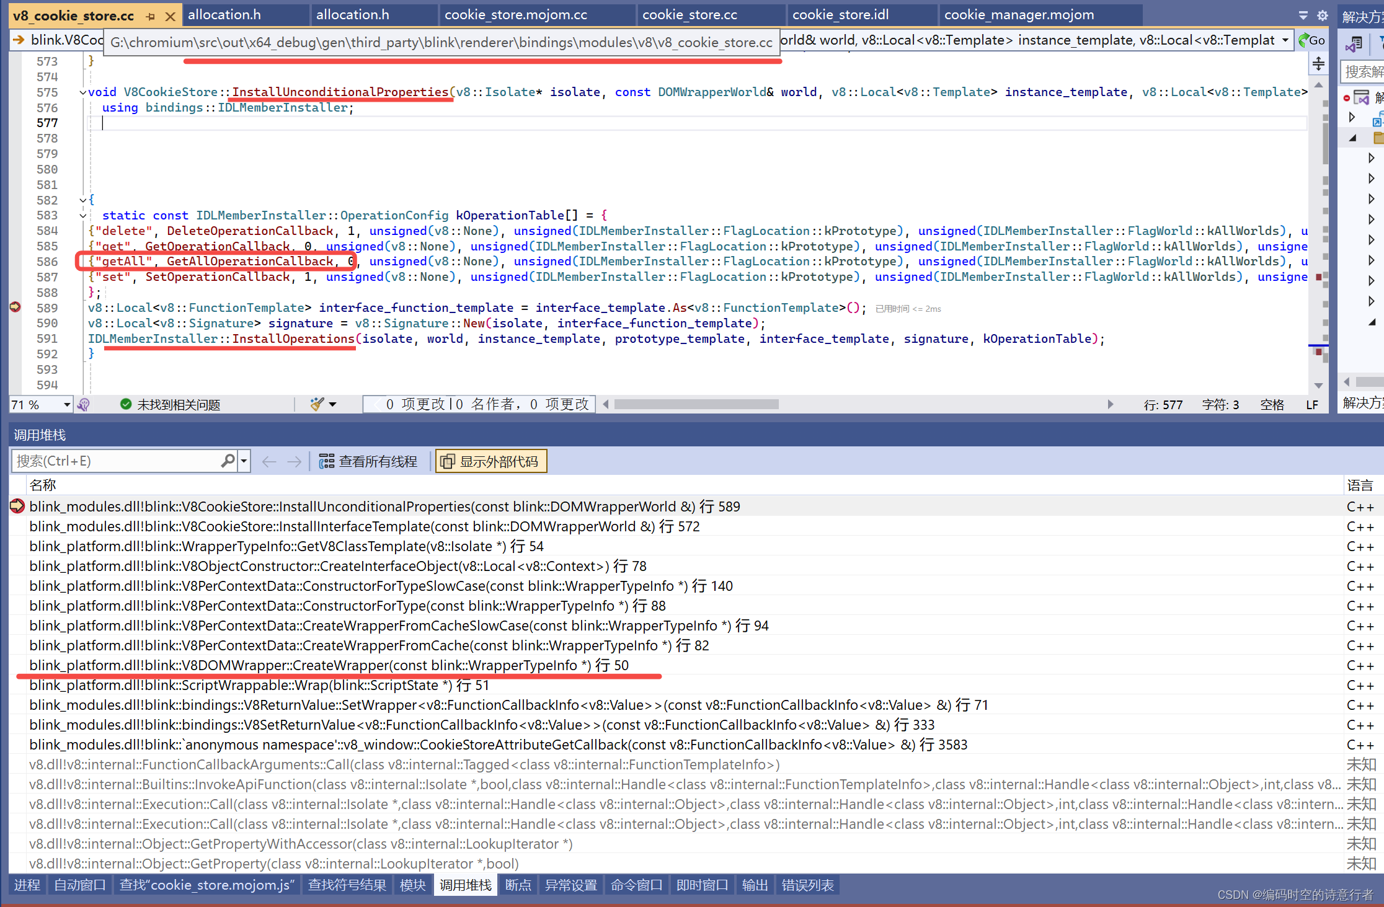This screenshot has width=1384, height=907.
Task: Open the 71 % zoom dropdown
Action: (66, 405)
